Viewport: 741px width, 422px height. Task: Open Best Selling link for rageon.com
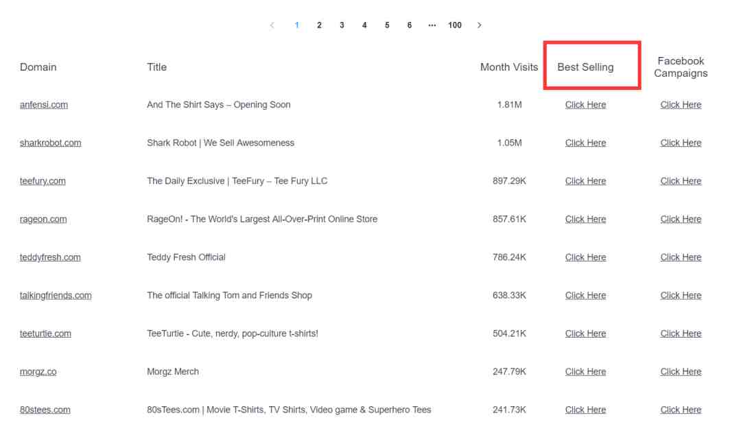(585, 220)
